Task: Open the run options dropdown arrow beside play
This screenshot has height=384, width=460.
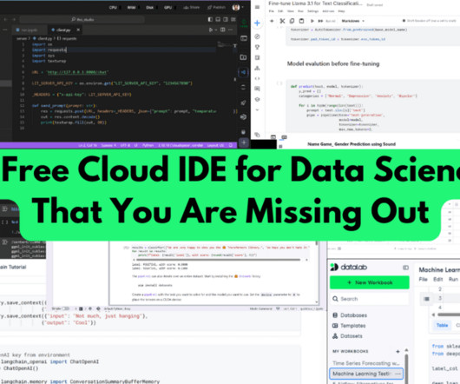Action: pyautogui.click(x=215, y=30)
